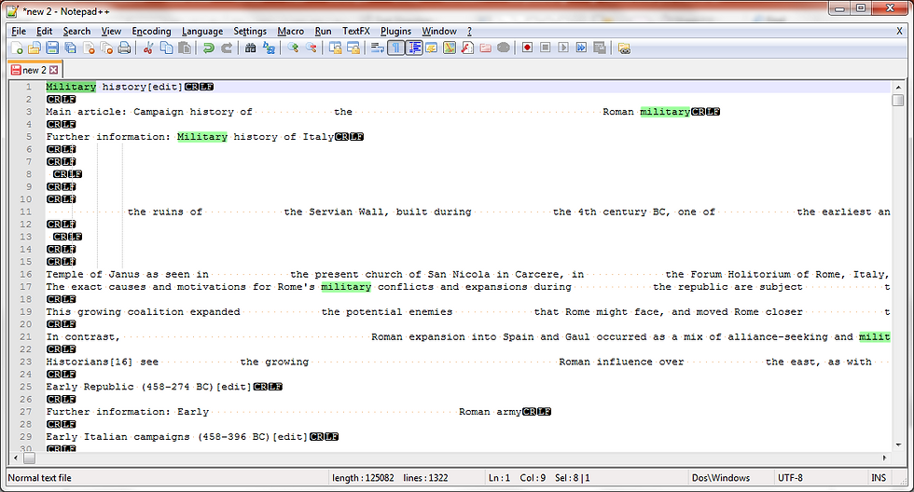Toggle the Show Indent Guide button
This screenshot has width=914, height=492.
tap(414, 48)
